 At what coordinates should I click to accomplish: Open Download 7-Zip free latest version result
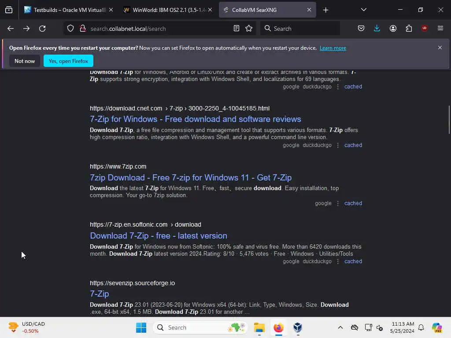click(159, 236)
